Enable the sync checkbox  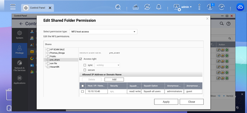click(85, 65)
